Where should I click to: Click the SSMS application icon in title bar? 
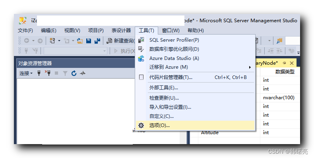point(23,20)
